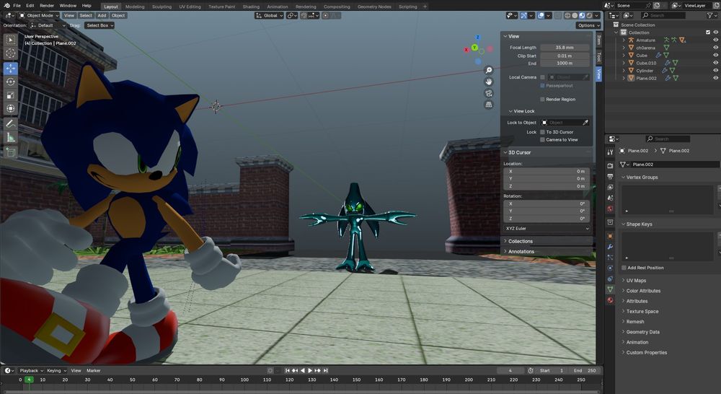Open the Scene properties tab
The image size is (721, 394).
point(610,198)
